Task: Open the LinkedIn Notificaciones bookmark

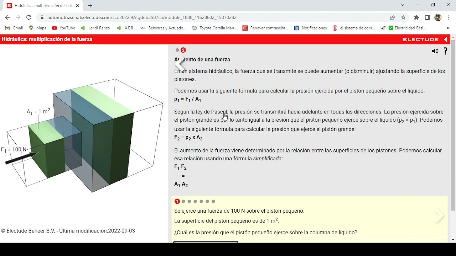Action: (310, 28)
